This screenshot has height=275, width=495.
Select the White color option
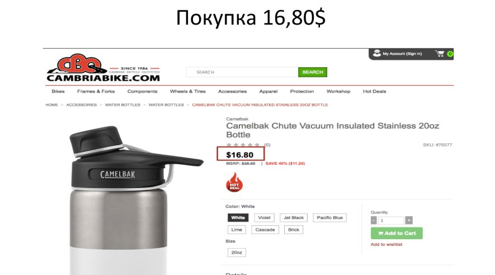tap(238, 217)
